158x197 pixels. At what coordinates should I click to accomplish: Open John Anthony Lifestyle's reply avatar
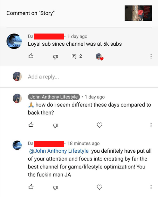tap(17, 99)
